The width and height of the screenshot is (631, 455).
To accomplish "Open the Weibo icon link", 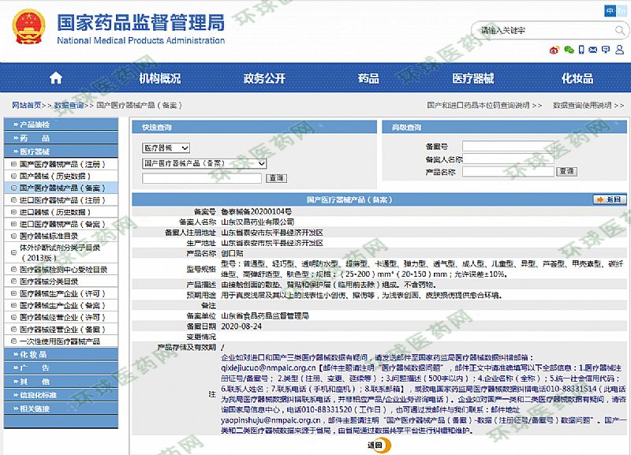I will pos(554,50).
